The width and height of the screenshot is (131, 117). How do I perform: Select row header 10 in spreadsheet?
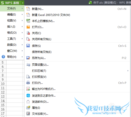click(3, 84)
